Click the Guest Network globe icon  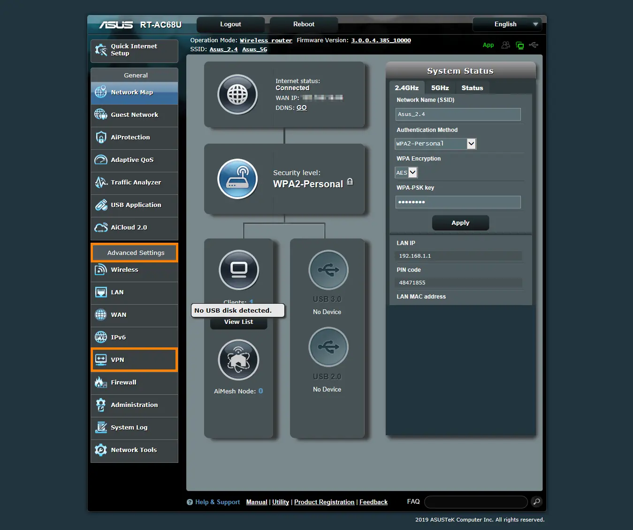101,115
